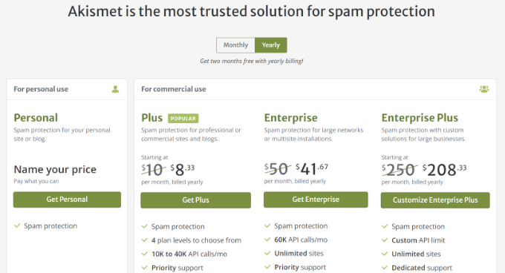Image resolution: width=505 pixels, height=273 pixels.
Task: Click the group people icon for commercial use
Action: click(x=483, y=89)
